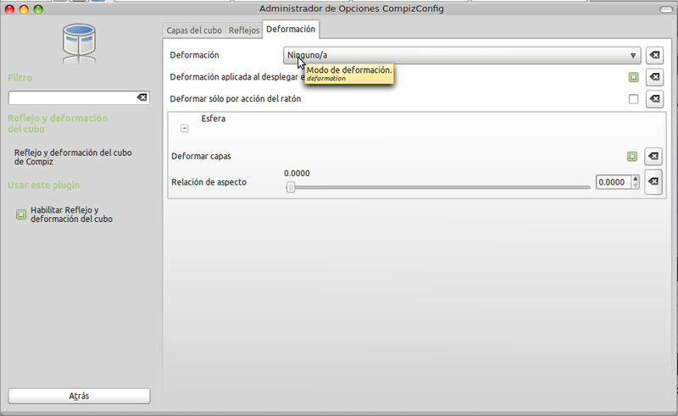Viewport: 678px width, 416px height.
Task: Open the Deformación mode dropdown
Action: (462, 55)
